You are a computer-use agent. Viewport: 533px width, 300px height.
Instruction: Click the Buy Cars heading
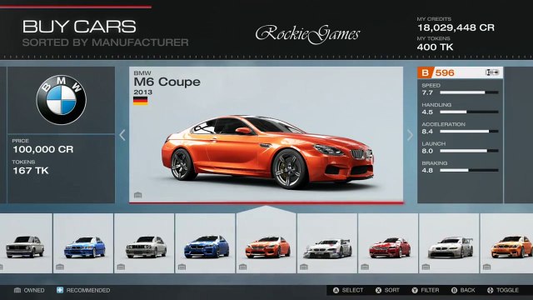coord(79,27)
